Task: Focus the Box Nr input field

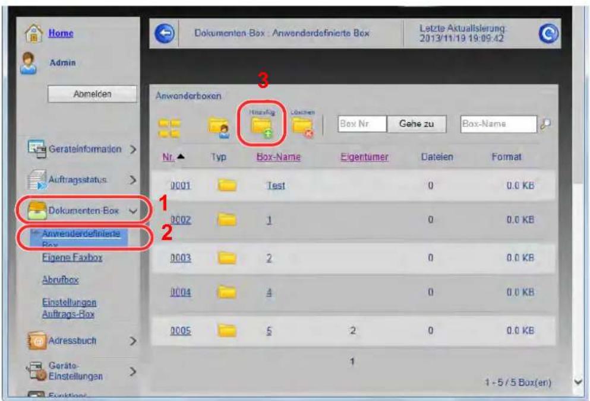Action: point(362,123)
